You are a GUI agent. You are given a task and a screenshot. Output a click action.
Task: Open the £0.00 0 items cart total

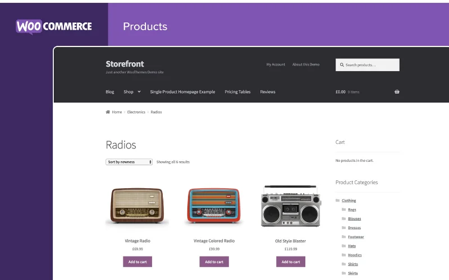(x=347, y=92)
